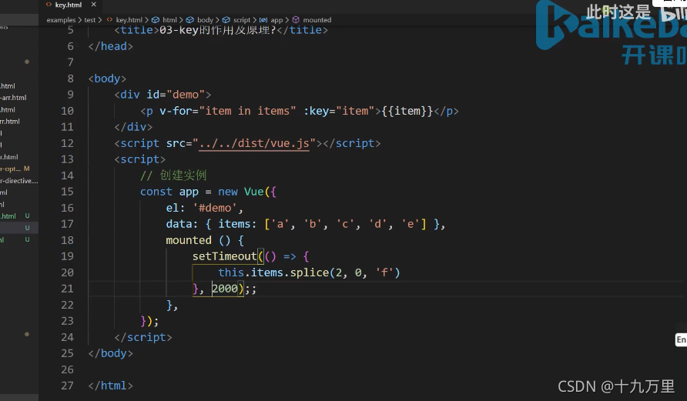Screen dimensions: 687x401
Task: Click the '#demo' string on line 16
Action: (x=215, y=208)
